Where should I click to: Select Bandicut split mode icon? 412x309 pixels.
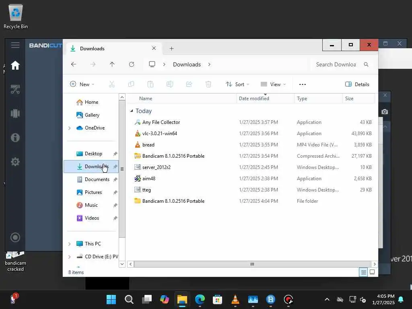[15, 113]
